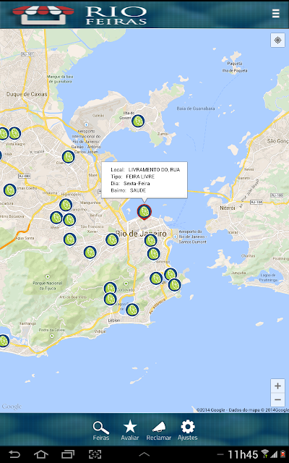This screenshot has height=463, width=289.
Task: Tap market marker on Ilha do Governador
Action: [138, 121]
